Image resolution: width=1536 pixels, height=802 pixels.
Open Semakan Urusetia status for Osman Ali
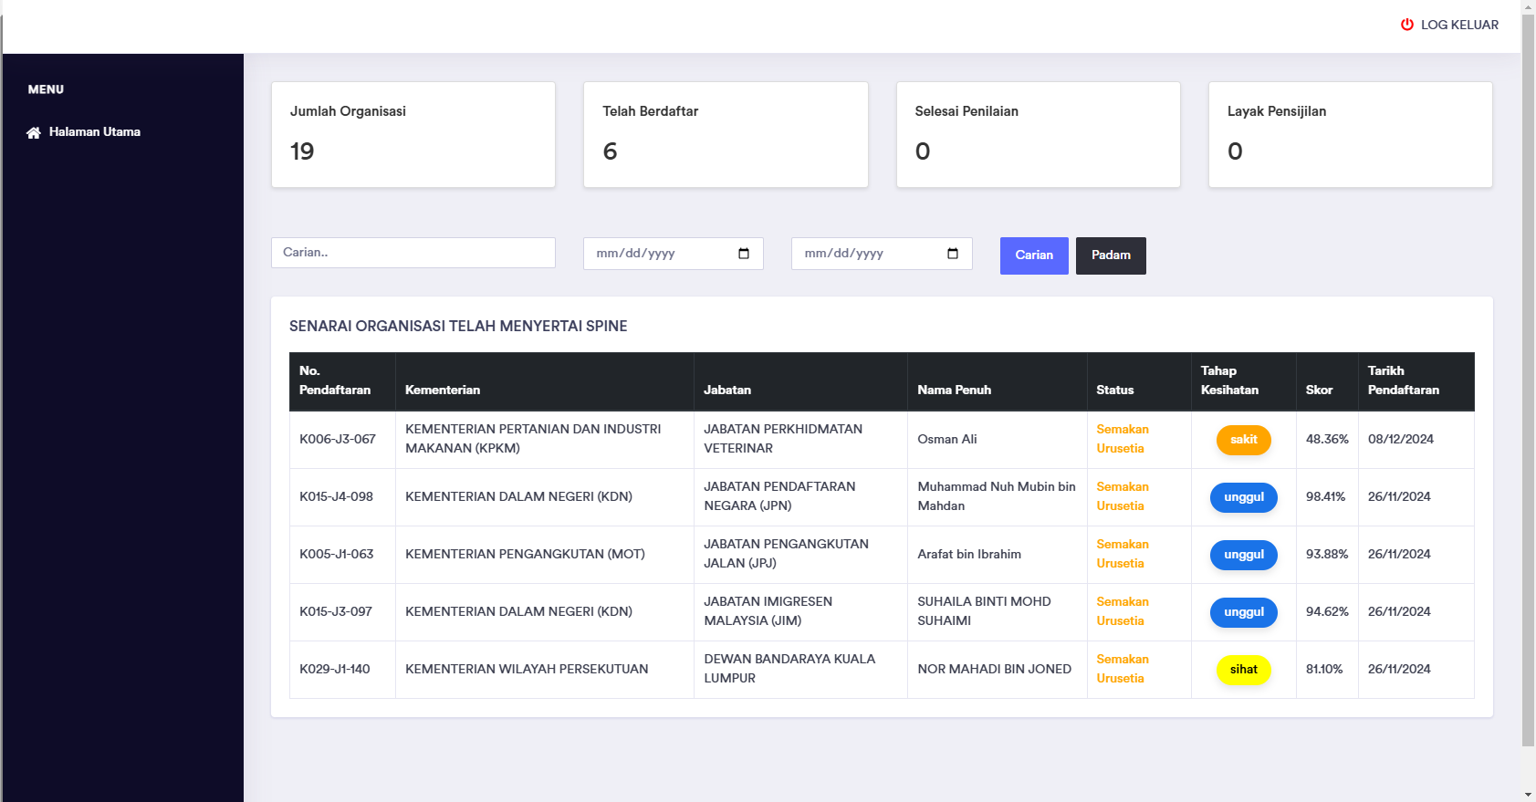pyautogui.click(x=1122, y=439)
